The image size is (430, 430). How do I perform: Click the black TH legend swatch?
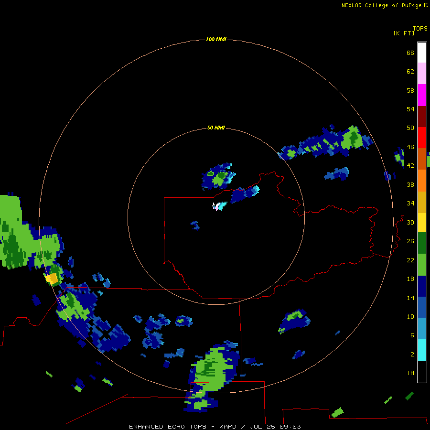tap(422, 372)
